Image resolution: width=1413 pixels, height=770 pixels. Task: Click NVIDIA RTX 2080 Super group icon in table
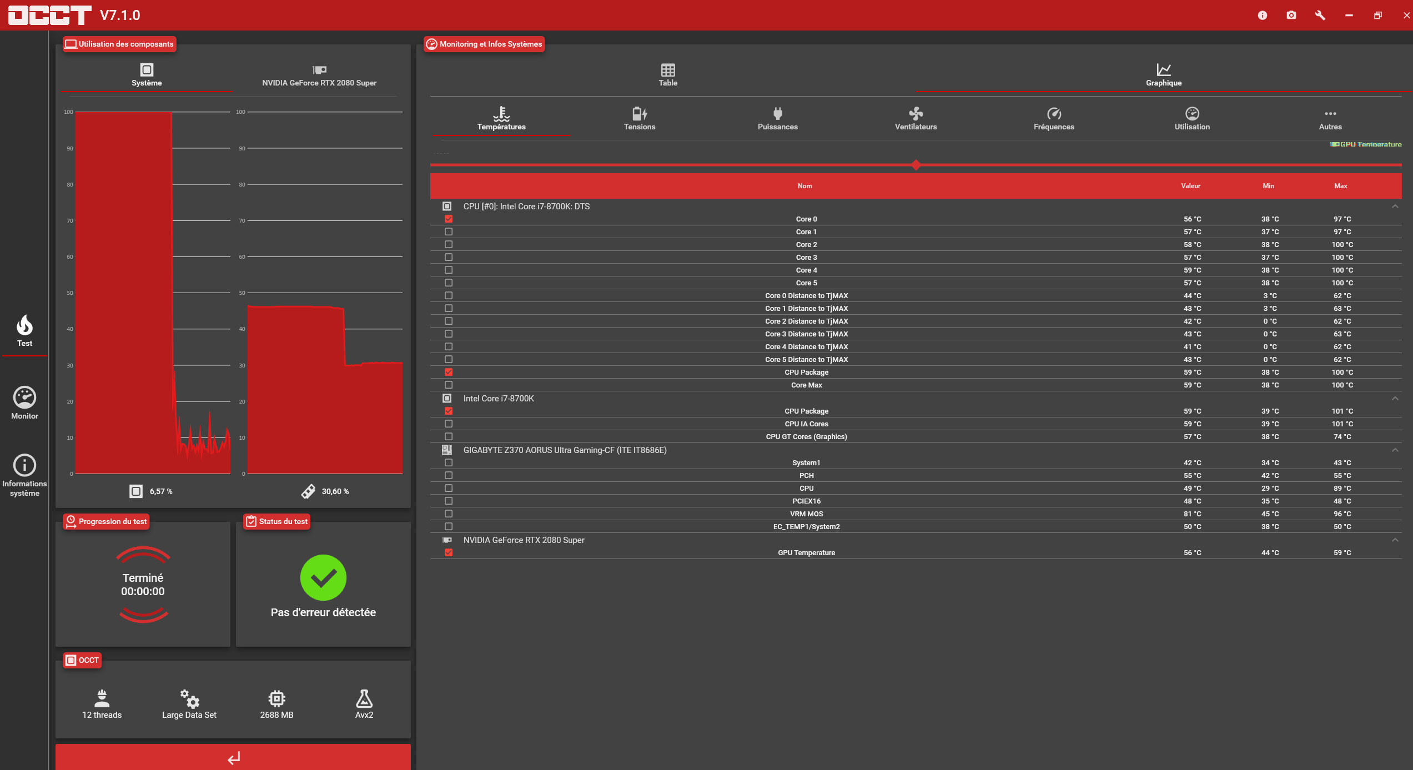coord(447,540)
